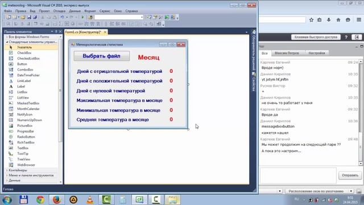Select the DateTimePicker toolbox item
This screenshot has width=364, height=205.
click(28, 75)
